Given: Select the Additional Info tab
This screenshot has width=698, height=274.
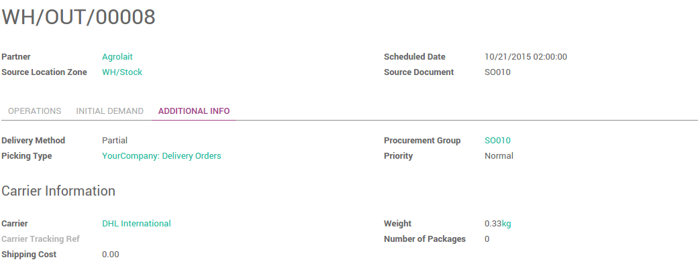Looking at the screenshot, I should pyautogui.click(x=194, y=111).
